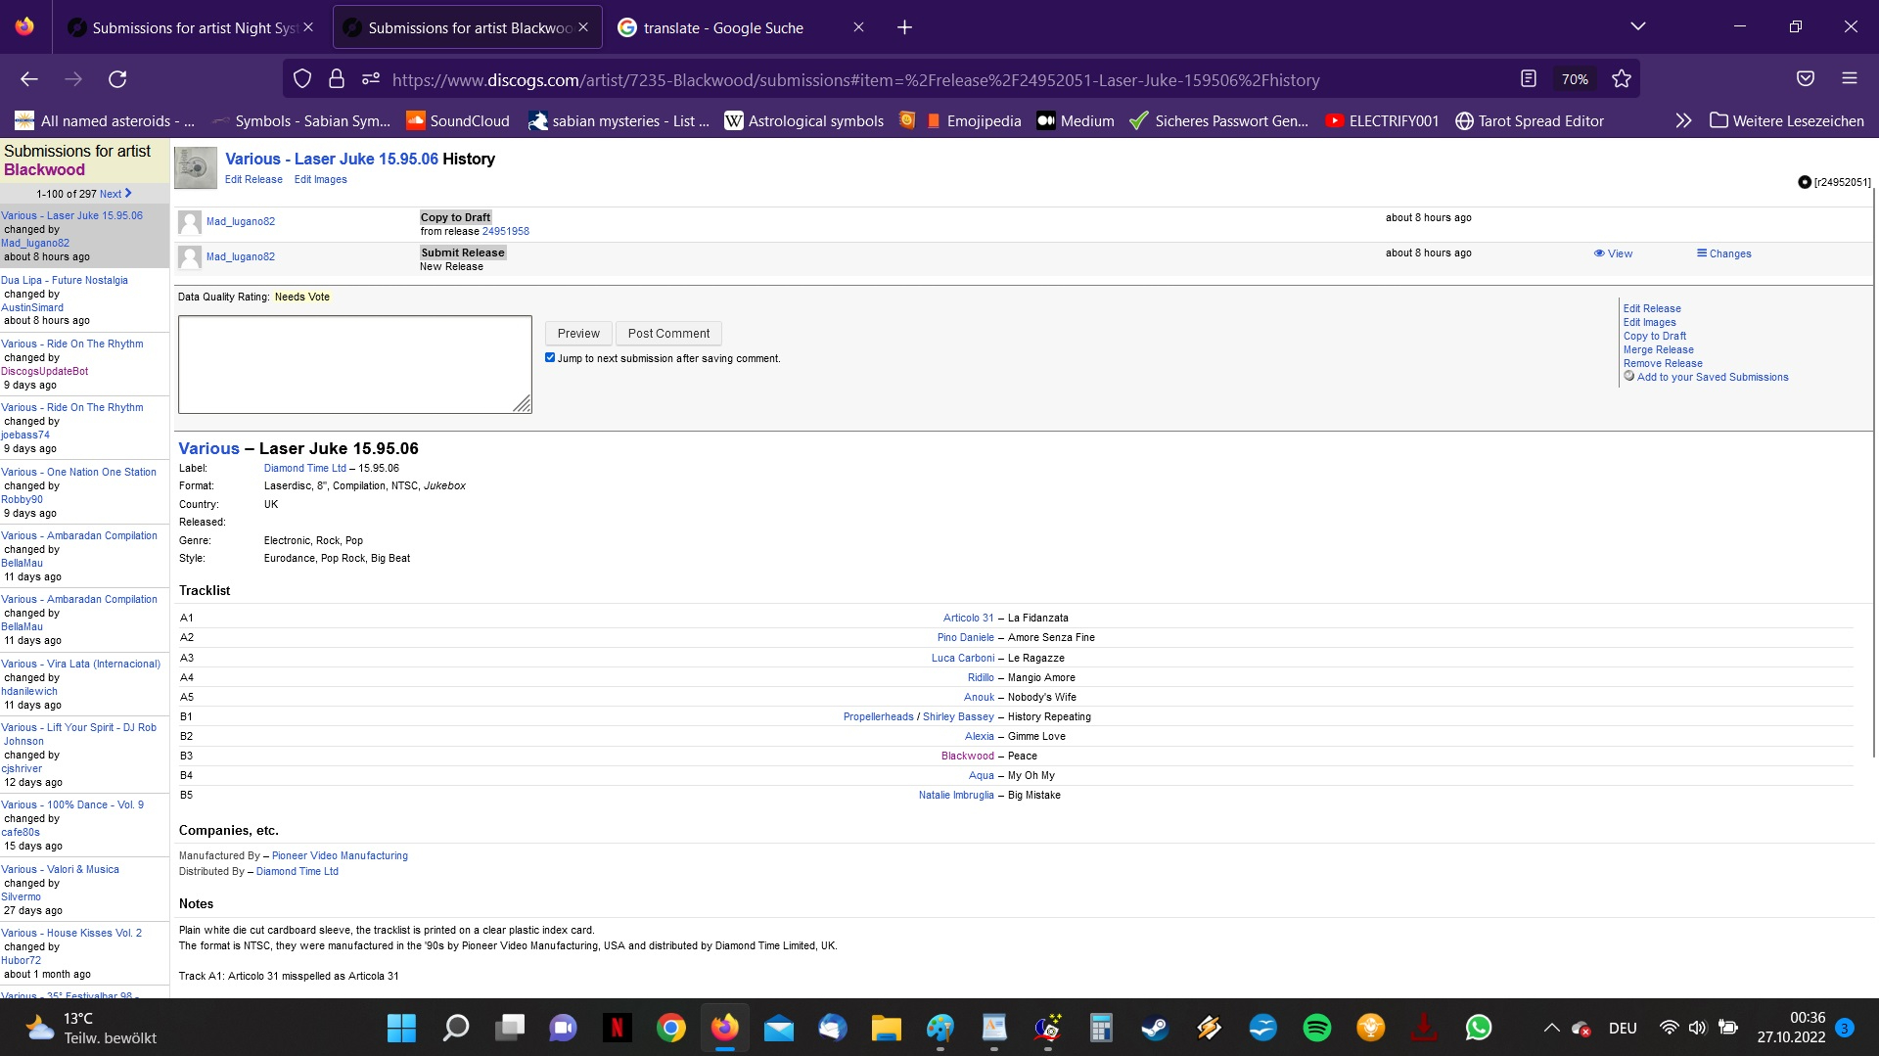Expand the list all tabs dropdown

tap(1637, 27)
